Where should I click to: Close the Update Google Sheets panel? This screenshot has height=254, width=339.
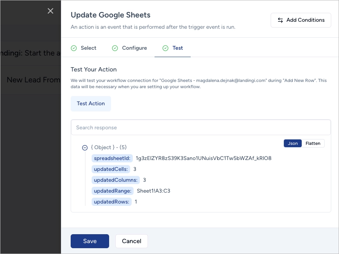[x=50, y=11]
